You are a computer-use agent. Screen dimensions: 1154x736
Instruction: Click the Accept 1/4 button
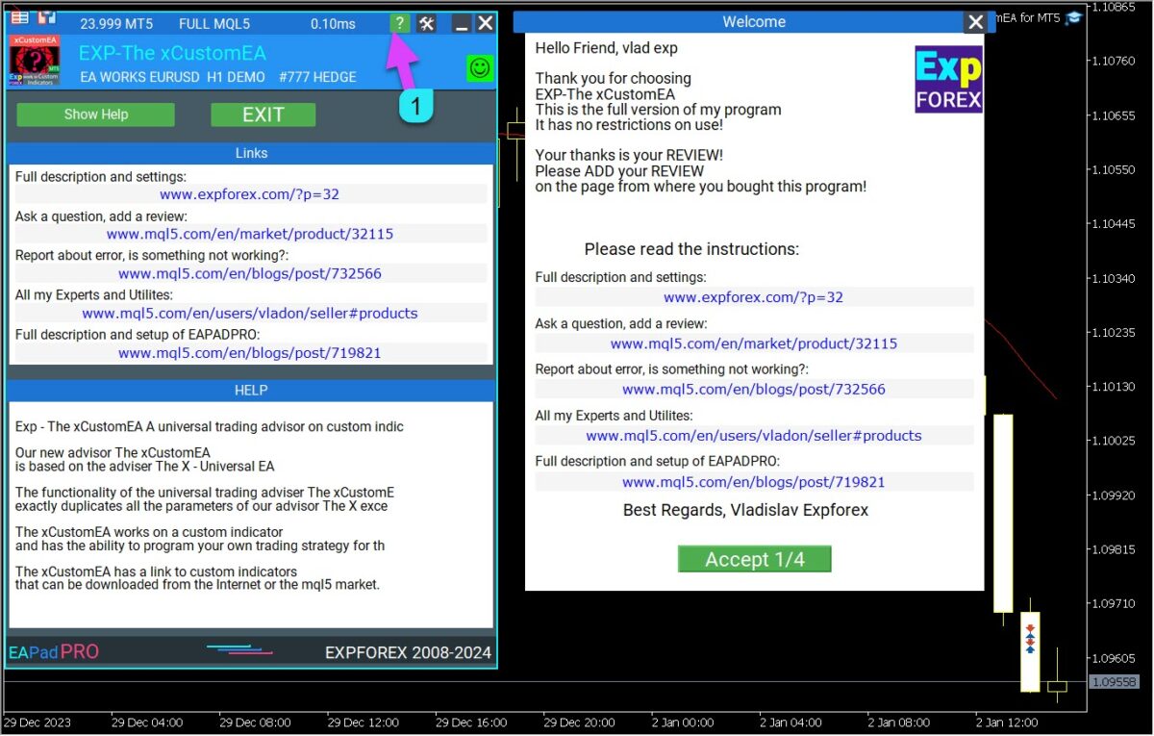(754, 559)
